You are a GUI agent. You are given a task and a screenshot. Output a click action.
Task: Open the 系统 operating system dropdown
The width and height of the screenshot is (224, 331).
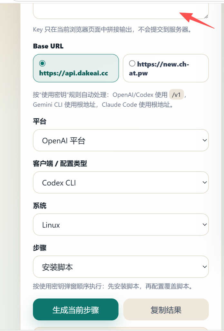pos(121,224)
